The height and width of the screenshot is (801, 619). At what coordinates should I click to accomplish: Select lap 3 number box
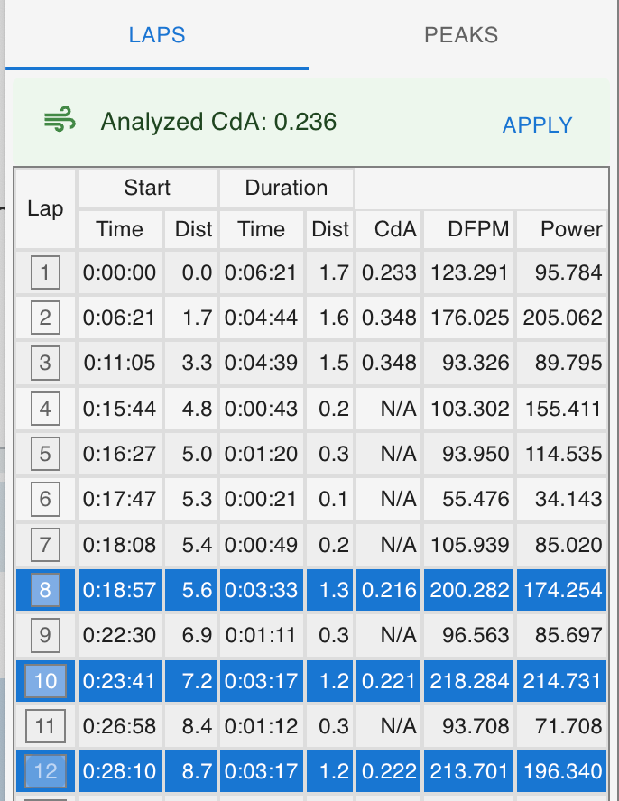[45, 364]
